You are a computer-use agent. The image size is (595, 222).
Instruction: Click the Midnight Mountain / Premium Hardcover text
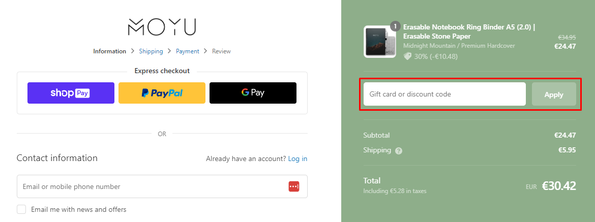pyautogui.click(x=459, y=46)
